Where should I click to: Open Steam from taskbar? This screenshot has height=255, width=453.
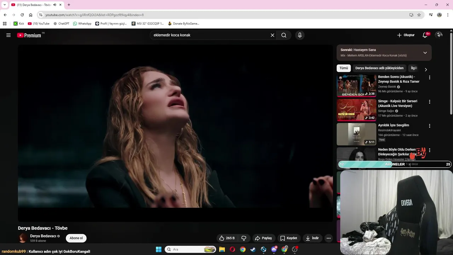(x=253, y=249)
